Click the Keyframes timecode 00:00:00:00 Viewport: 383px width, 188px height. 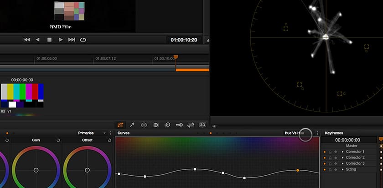347,140
